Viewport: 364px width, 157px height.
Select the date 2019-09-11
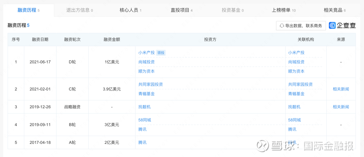coord(40,125)
